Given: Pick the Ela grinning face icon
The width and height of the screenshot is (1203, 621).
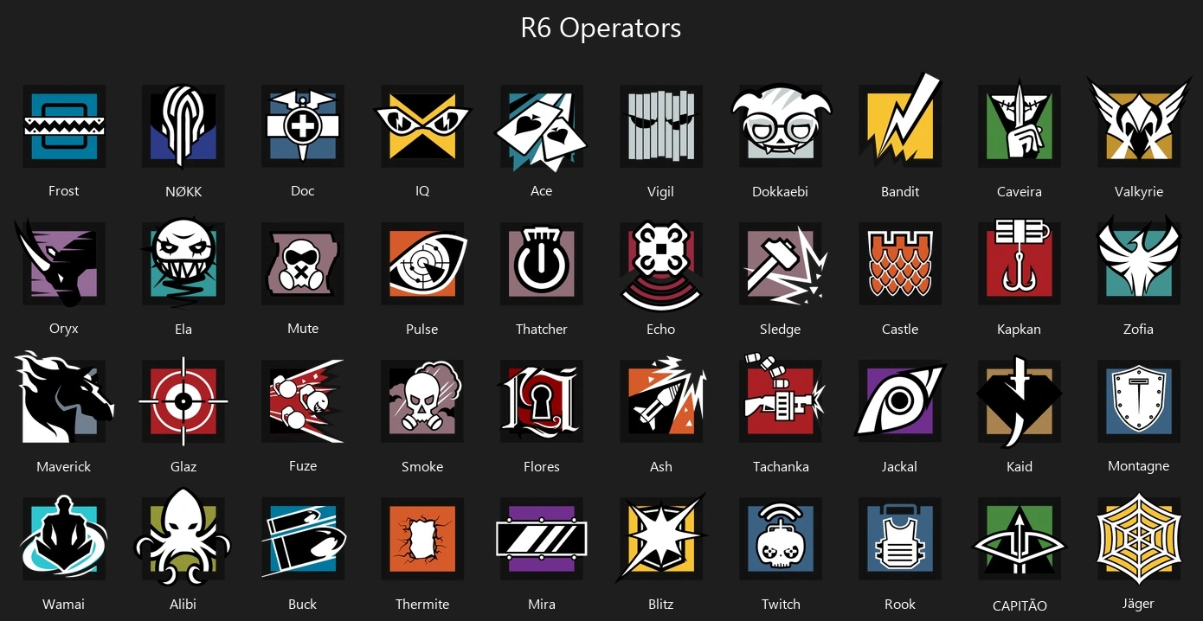Looking at the screenshot, I should [x=183, y=262].
